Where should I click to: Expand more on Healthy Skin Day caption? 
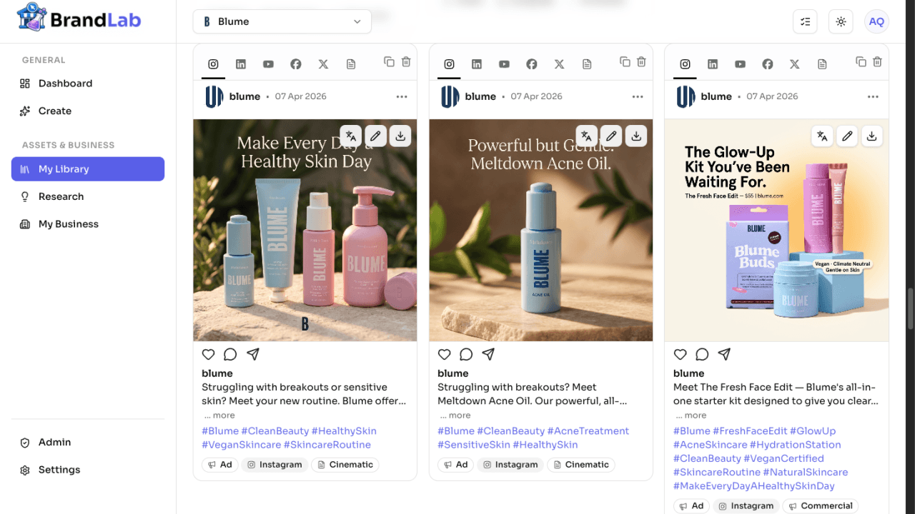pos(219,415)
